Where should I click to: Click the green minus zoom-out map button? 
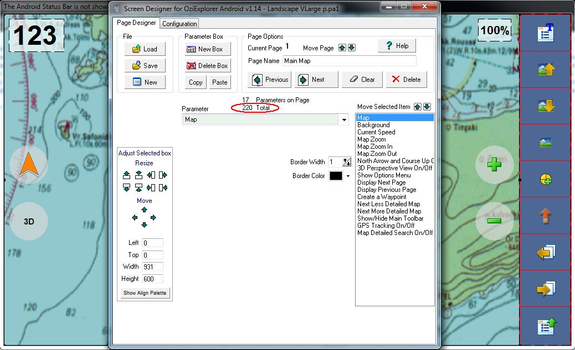[x=494, y=221]
